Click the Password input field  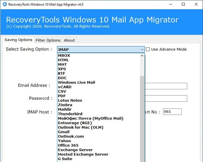(166, 98)
